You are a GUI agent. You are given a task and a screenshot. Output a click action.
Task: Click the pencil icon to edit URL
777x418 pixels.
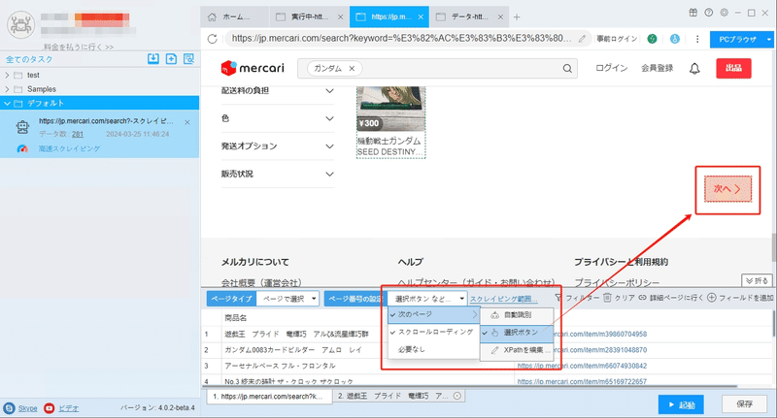(582, 39)
